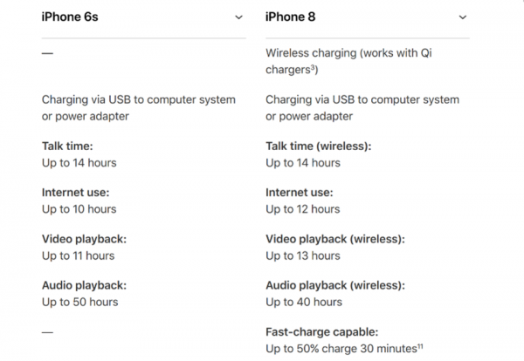Click the Up to 50 hours value
This screenshot has width=524, height=361.
click(x=79, y=302)
